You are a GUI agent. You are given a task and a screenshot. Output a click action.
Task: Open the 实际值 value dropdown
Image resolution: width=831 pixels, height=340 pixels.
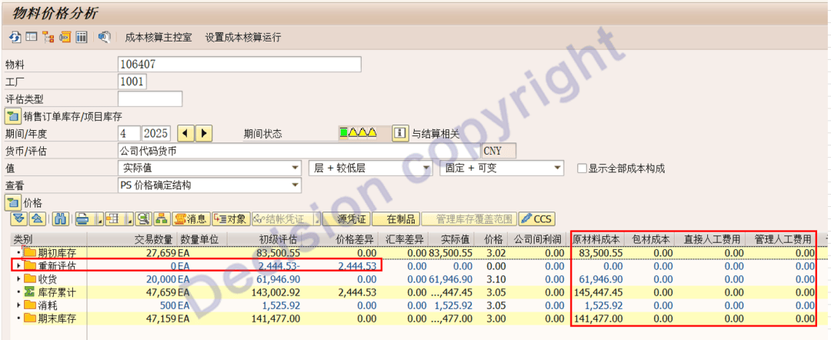coord(295,168)
